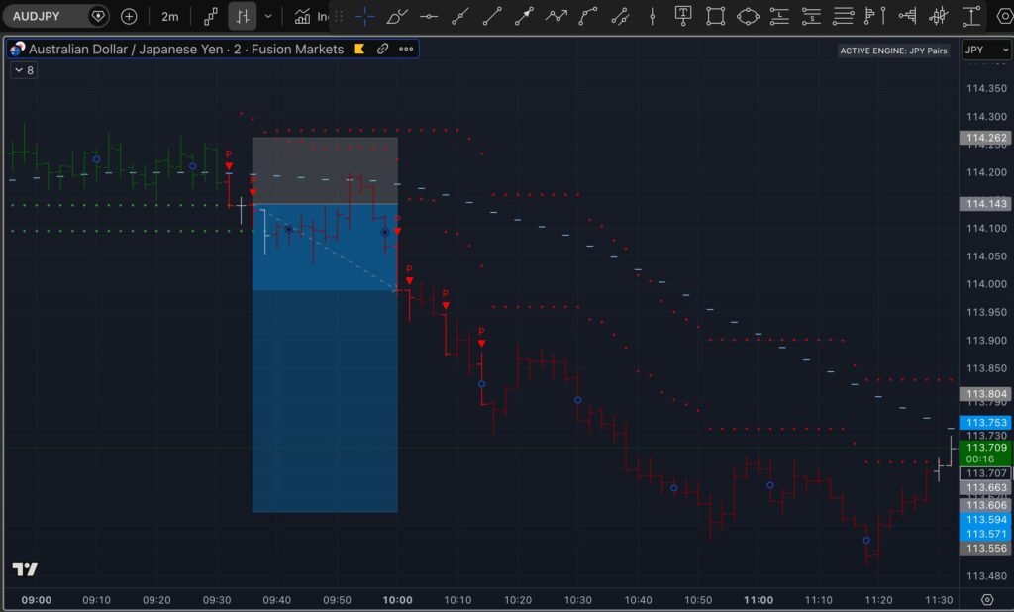The width and height of the screenshot is (1014, 612).
Task: Pick the text callout annotation tool
Action: click(683, 16)
